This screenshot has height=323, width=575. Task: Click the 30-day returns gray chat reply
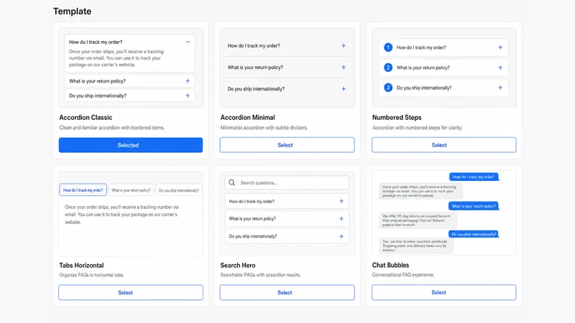click(x=418, y=220)
